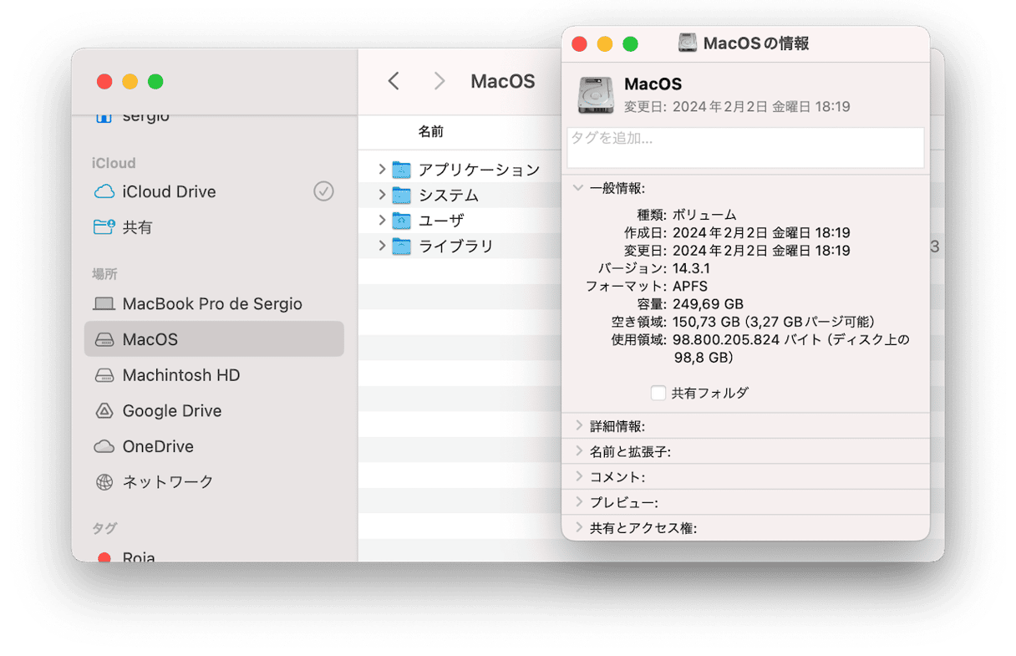Open OneDrive from the sidebar
Screen dimensions: 1016x656
(157, 447)
